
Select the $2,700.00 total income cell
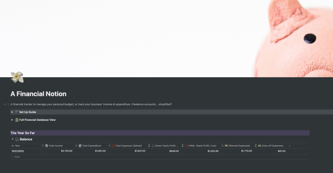coord(57,151)
